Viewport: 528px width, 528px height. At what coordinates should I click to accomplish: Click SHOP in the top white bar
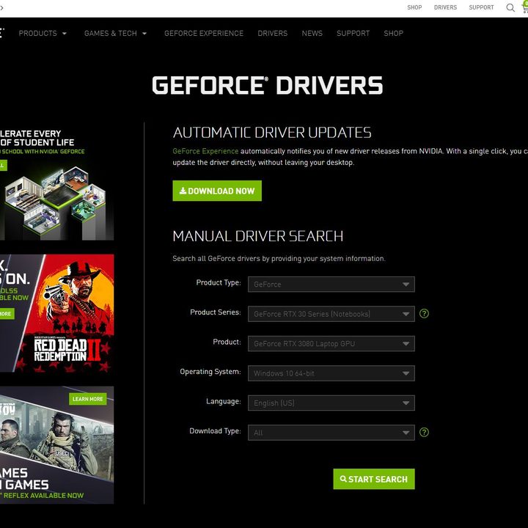coord(414,7)
